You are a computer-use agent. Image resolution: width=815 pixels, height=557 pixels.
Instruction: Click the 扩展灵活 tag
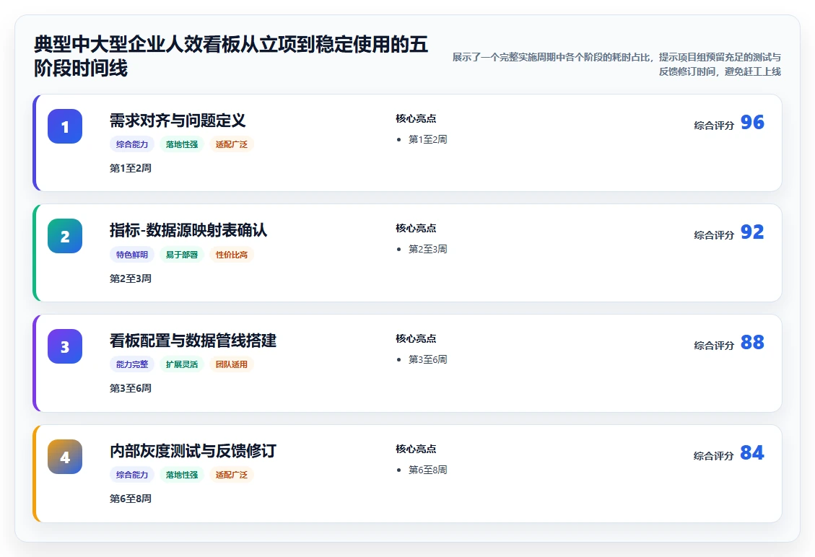(182, 364)
